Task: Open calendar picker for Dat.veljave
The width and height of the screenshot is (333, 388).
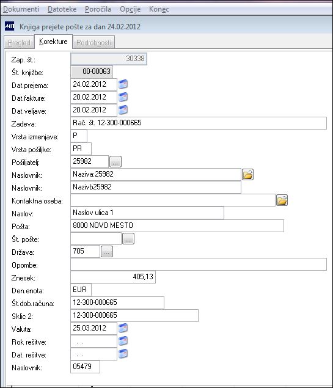Action: tap(123, 110)
